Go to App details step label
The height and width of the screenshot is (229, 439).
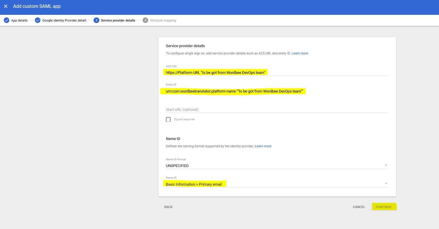point(19,20)
